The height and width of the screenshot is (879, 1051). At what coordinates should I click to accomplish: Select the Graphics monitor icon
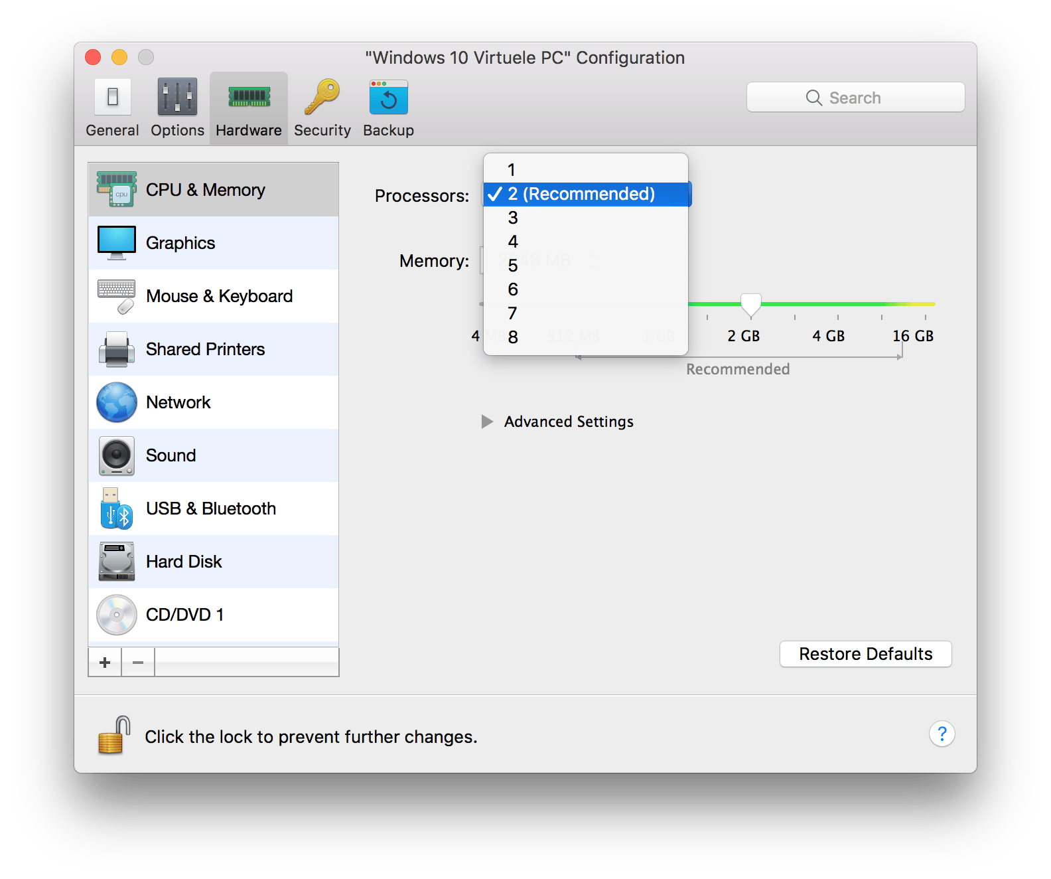click(117, 243)
